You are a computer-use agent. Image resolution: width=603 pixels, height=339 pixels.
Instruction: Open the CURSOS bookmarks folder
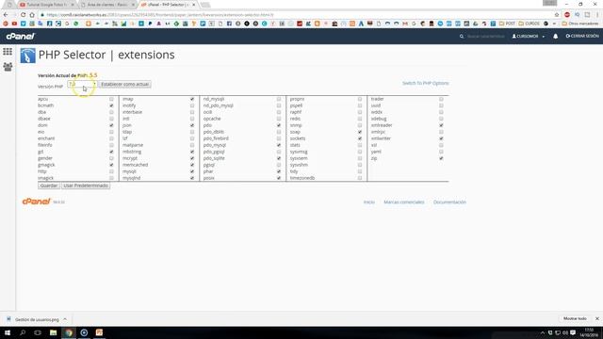pos(529,24)
